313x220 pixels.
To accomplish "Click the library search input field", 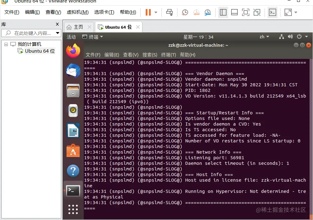I will tap(32, 33).
